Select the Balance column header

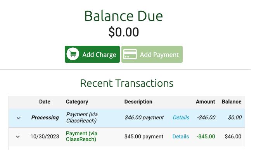[x=232, y=102]
